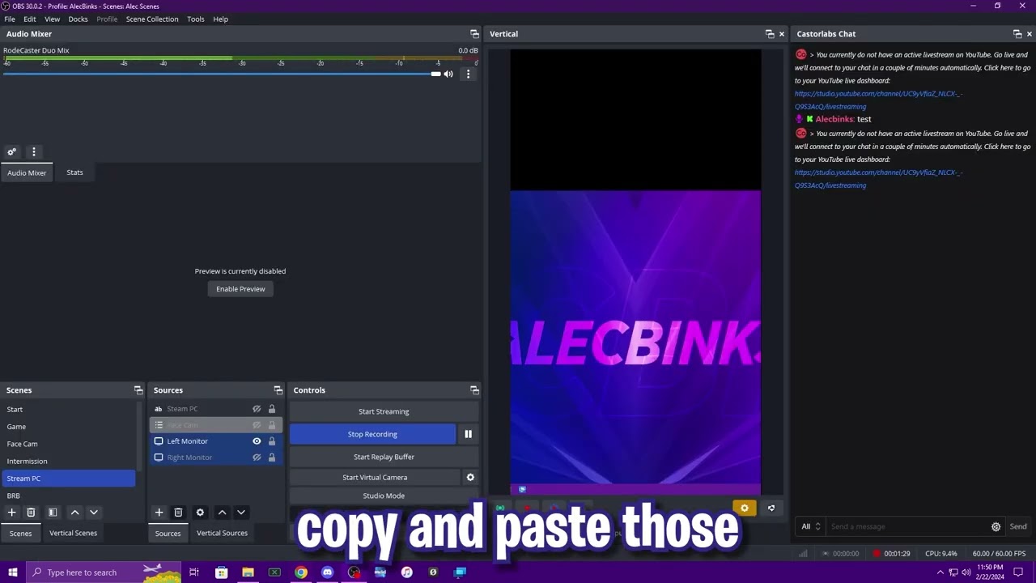Float the Vertical dock panel
This screenshot has width=1036, height=583.
770,34
